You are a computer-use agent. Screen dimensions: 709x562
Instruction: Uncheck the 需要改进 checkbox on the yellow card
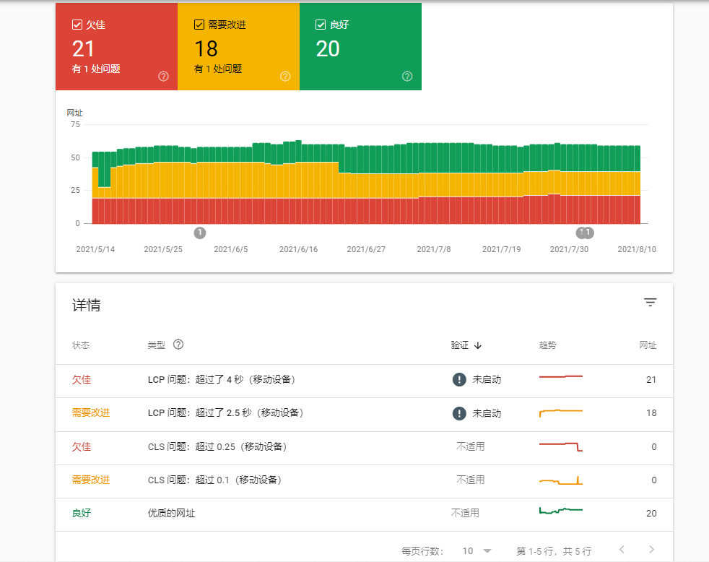point(198,23)
